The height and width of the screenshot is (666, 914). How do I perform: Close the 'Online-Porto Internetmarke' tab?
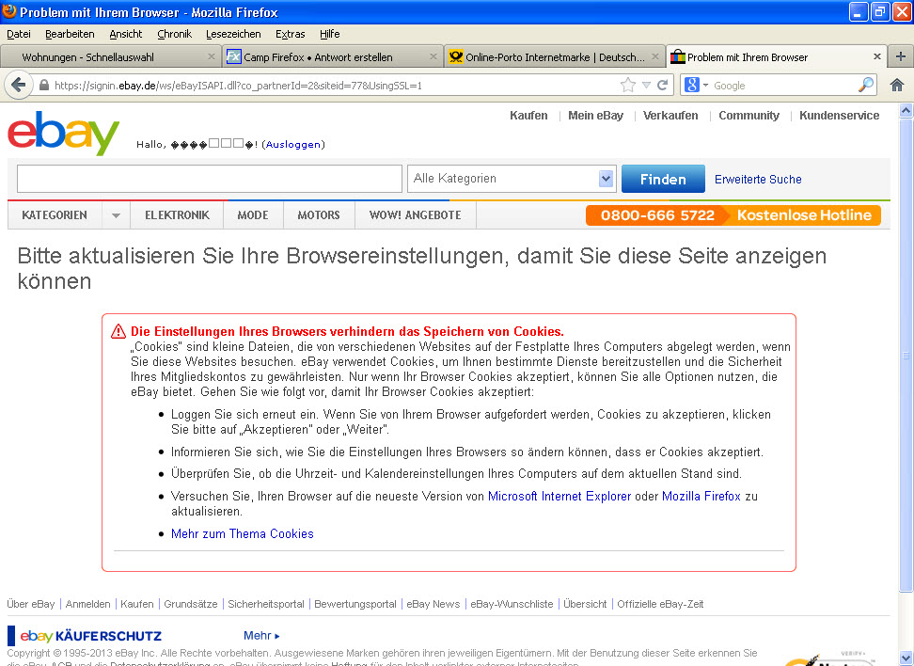(655, 56)
